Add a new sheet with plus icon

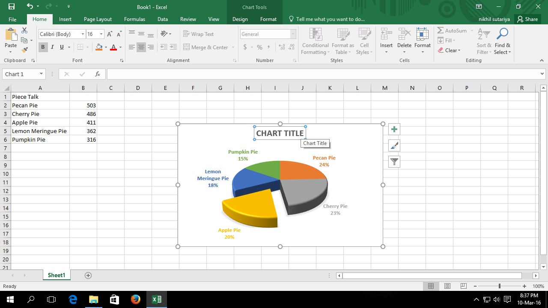click(88, 275)
